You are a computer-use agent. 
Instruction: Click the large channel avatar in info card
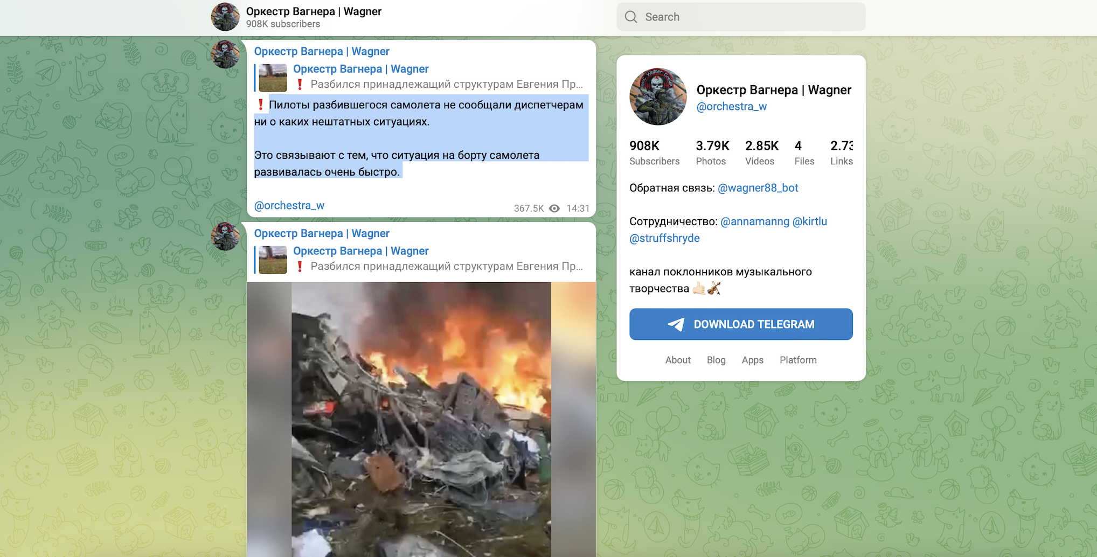click(x=658, y=97)
